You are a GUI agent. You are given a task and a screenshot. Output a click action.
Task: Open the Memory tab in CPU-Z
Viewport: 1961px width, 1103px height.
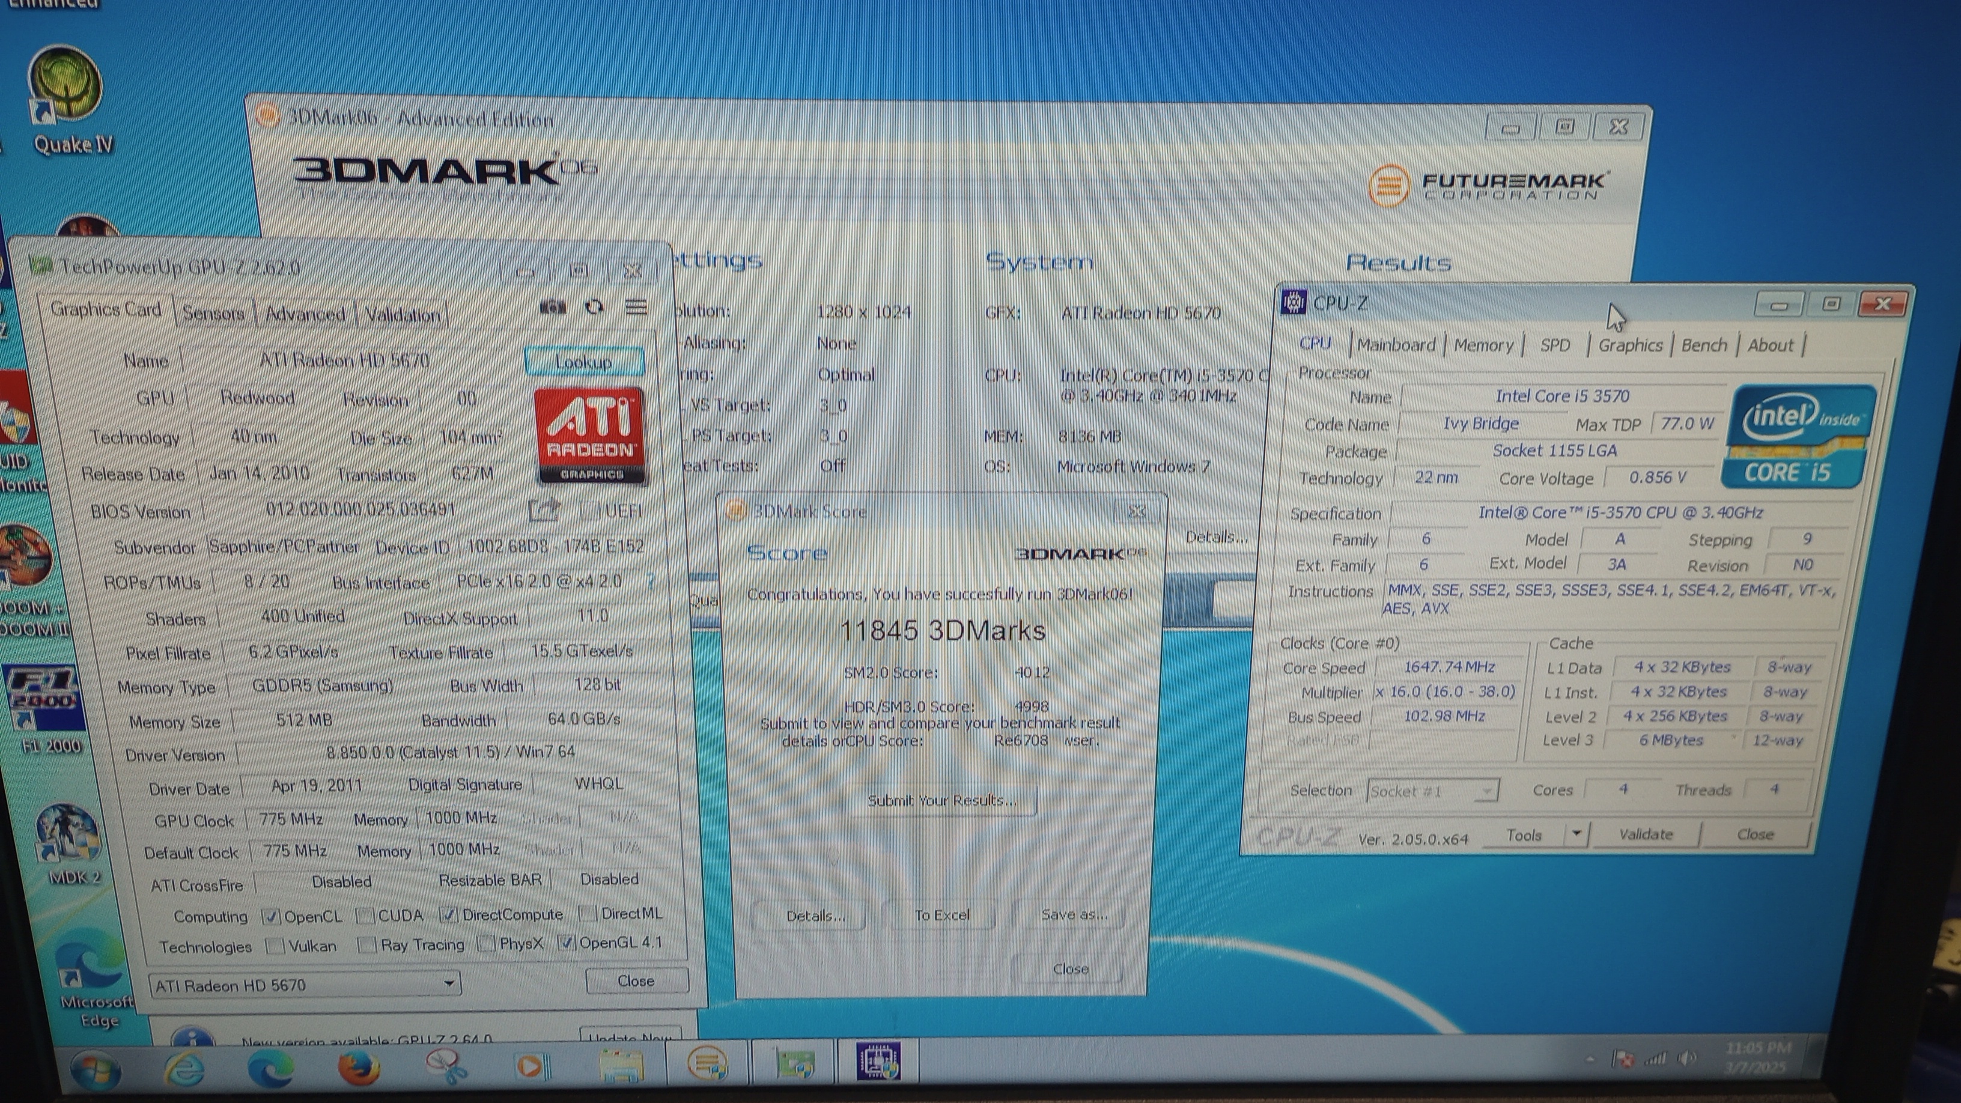tap(1483, 345)
